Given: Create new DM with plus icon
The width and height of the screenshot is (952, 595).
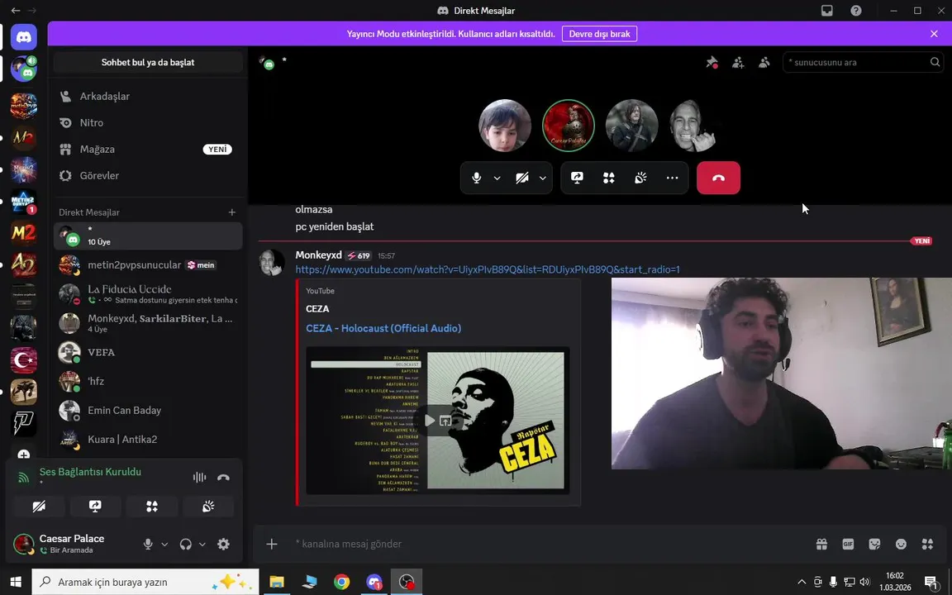Looking at the screenshot, I should (232, 212).
